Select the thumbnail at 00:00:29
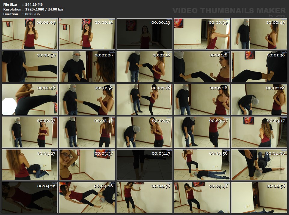The image size is (289, 215). pyautogui.click(x=144, y=34)
